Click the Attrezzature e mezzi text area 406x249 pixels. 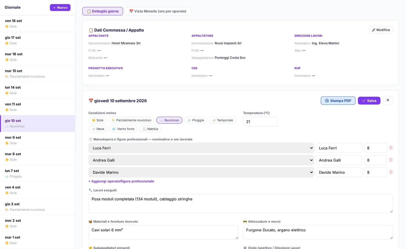pyautogui.click(x=318, y=232)
